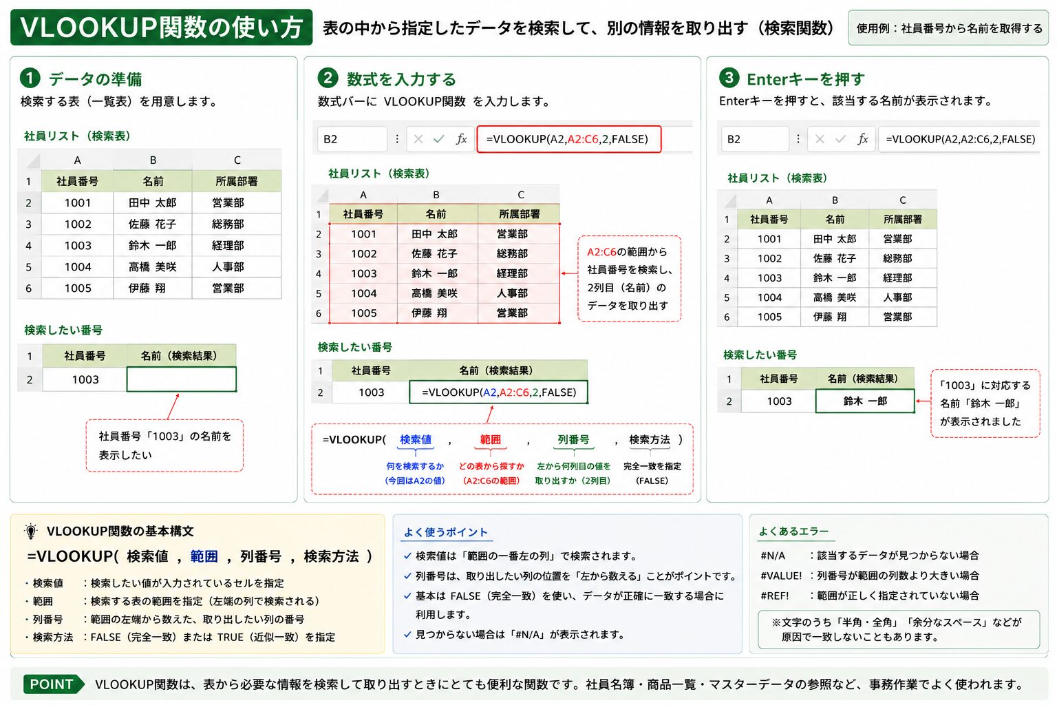Click 高橋 美咲 cell in step 3 社員リスト table
Image resolution: width=1057 pixels, height=705 pixels.
pos(835,297)
